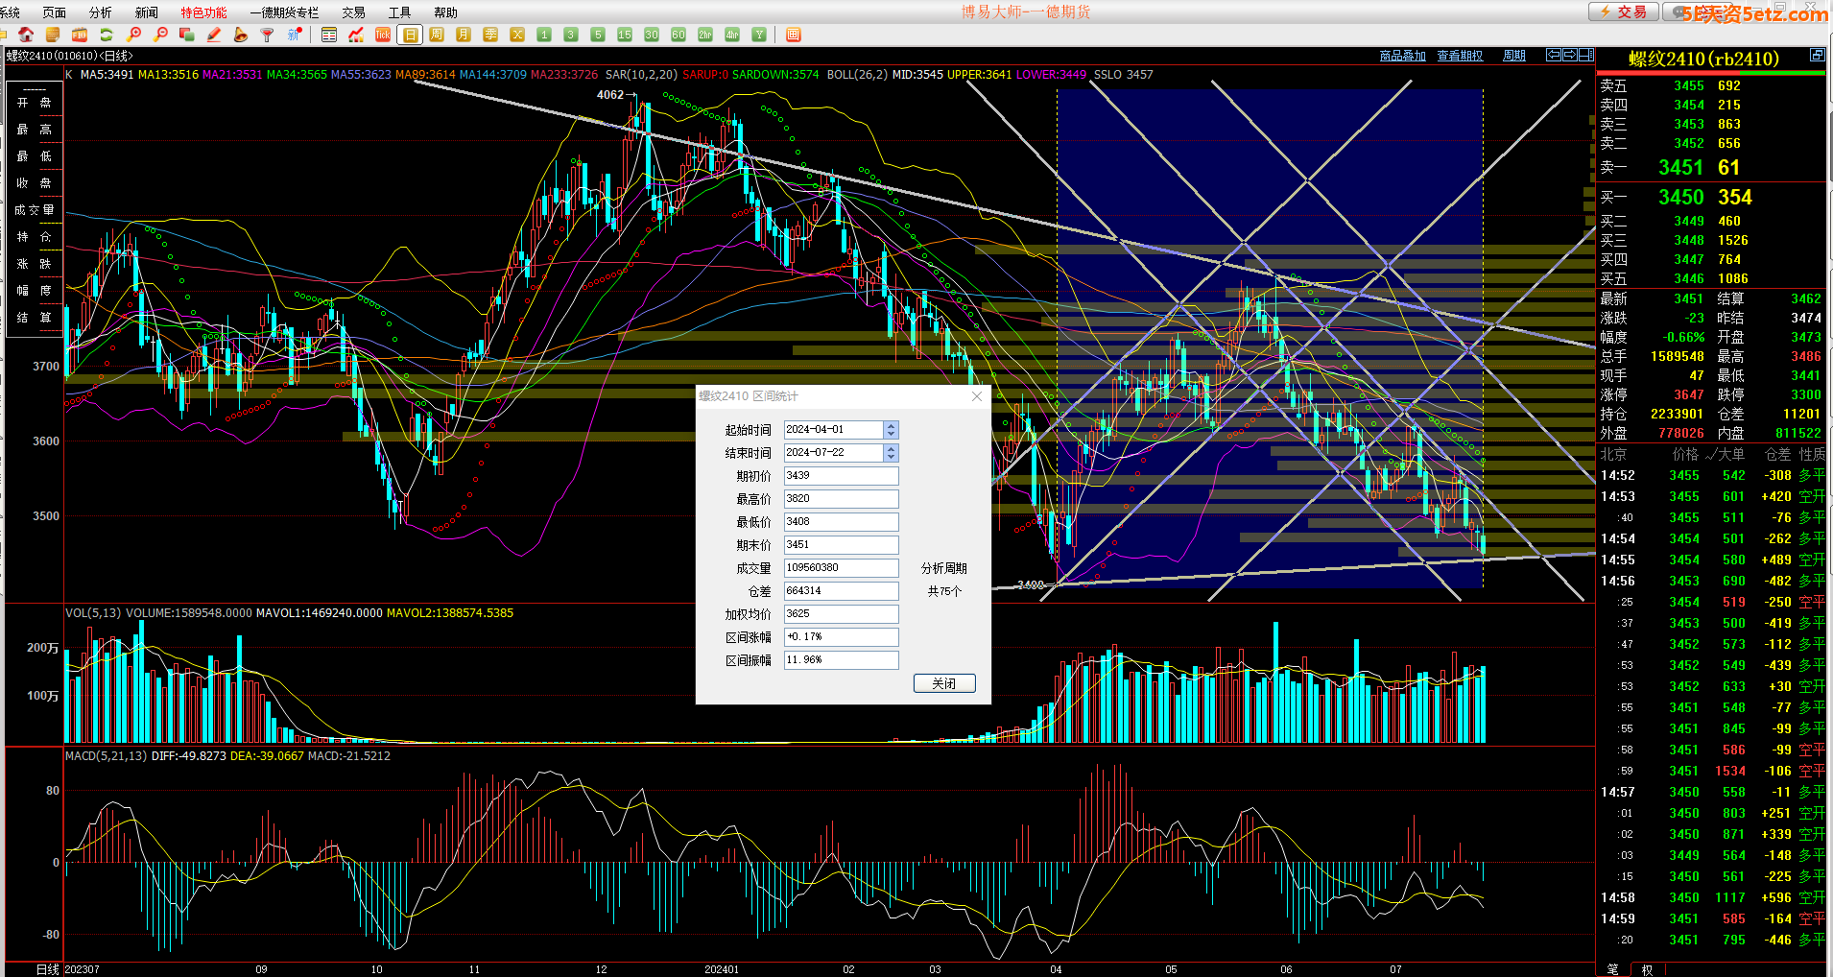
Task: Open the 分析 menu
Action: click(x=100, y=12)
